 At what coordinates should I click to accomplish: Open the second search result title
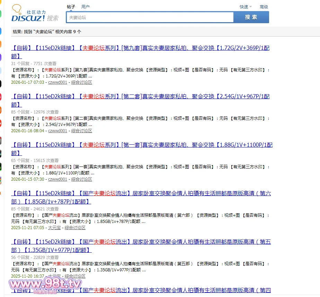point(140,97)
